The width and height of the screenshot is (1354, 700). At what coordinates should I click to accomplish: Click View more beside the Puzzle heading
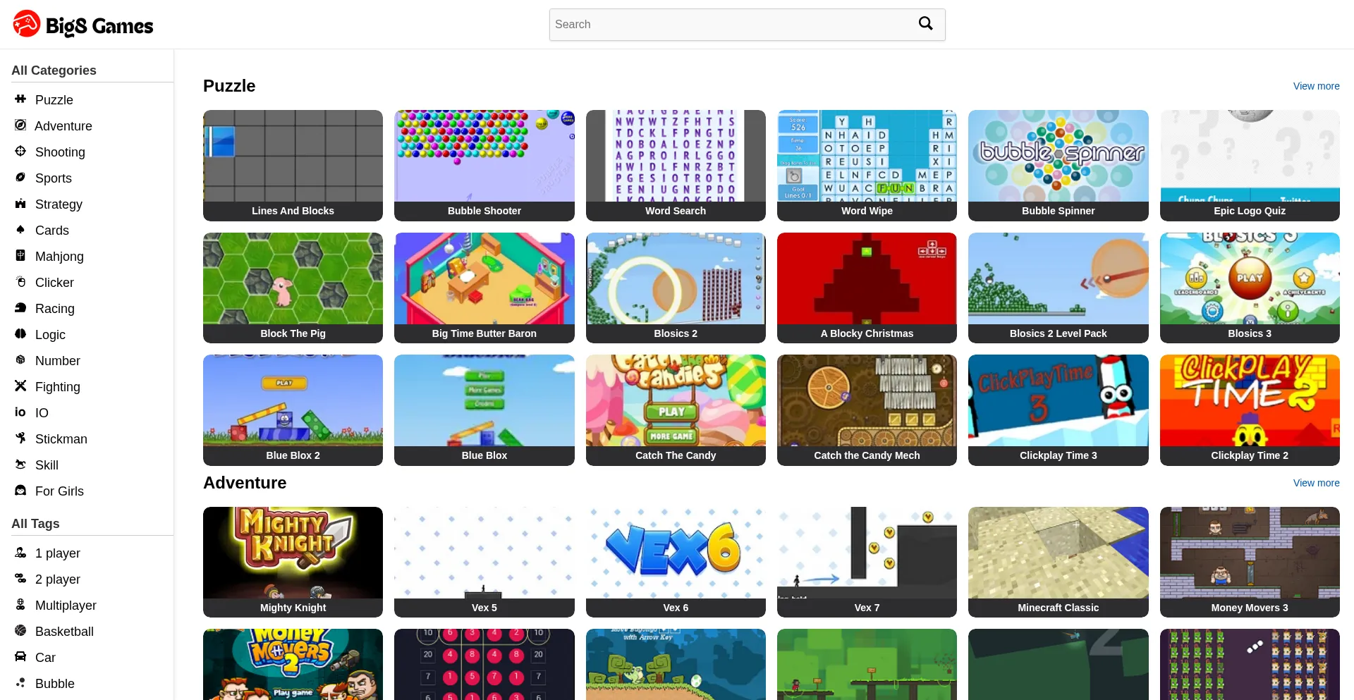[x=1316, y=86]
